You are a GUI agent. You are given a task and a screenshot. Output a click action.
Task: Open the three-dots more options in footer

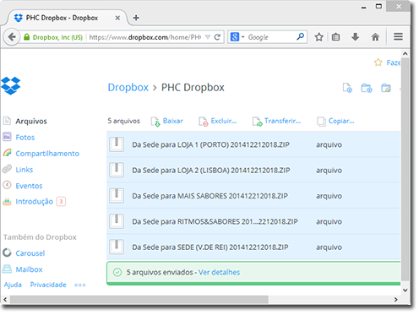pos(80,285)
